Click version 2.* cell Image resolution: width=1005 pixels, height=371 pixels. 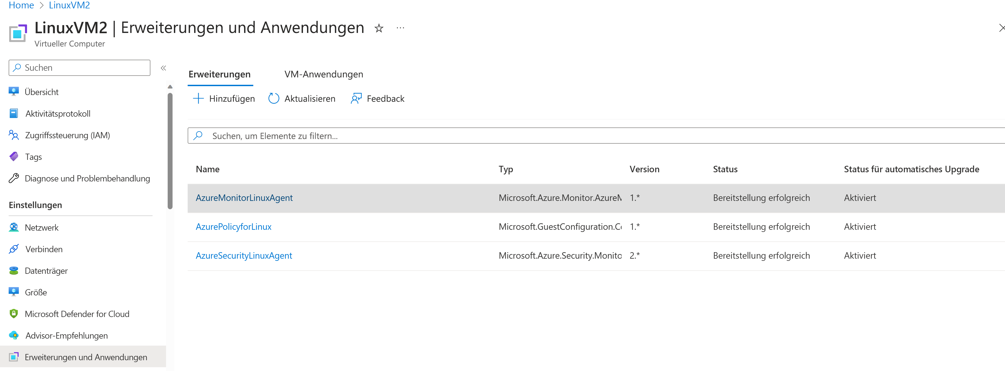coord(635,255)
